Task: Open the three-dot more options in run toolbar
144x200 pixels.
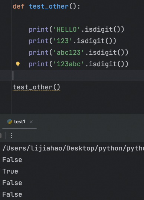Action: pos(12,136)
